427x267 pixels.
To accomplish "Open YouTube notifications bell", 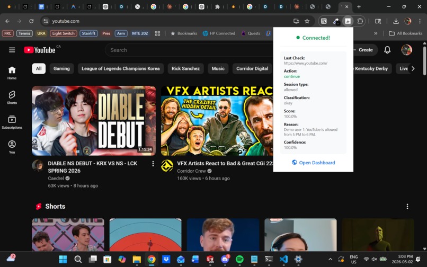I will click(x=387, y=50).
